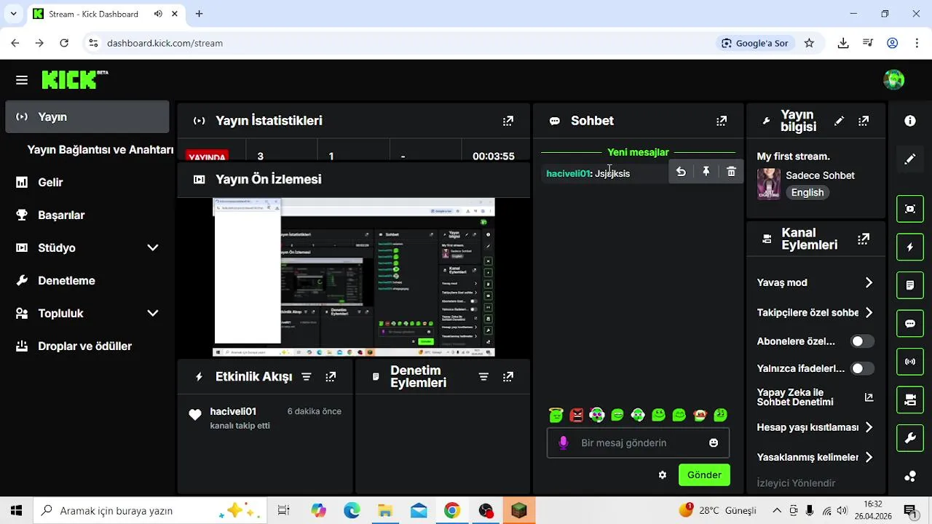Pop out the Kanal Eylemleri panel

(864, 239)
